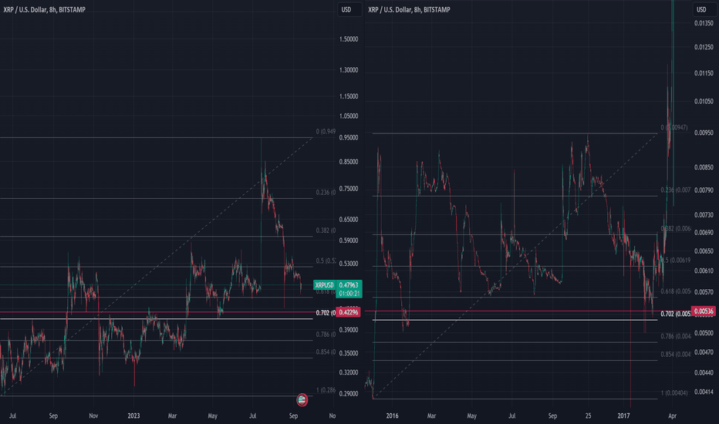Click the 0.00850 price scale label

(x=704, y=168)
